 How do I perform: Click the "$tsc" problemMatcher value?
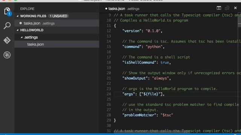pos(167,115)
